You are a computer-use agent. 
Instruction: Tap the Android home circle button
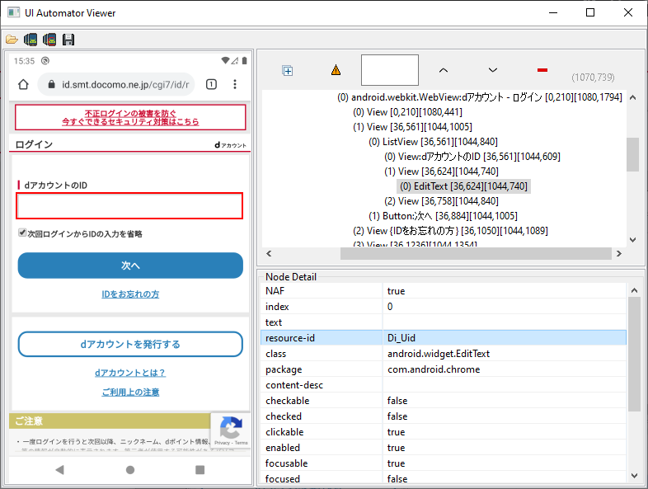130,469
